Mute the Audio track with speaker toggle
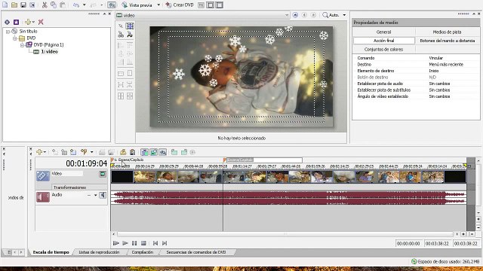Image resolution: width=483 pixels, height=271 pixels. pyautogui.click(x=103, y=195)
